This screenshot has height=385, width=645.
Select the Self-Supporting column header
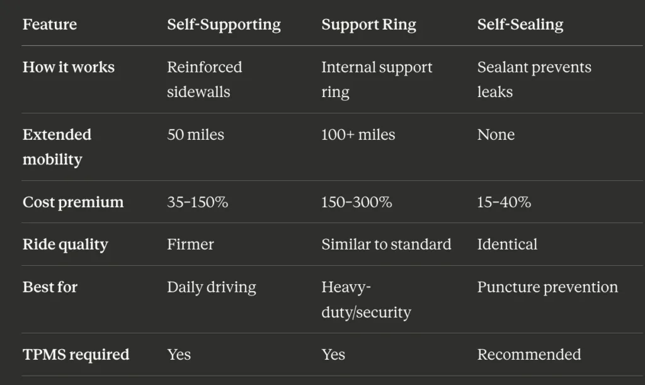tap(224, 25)
